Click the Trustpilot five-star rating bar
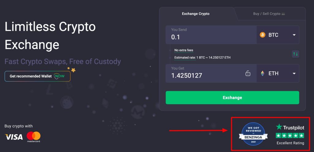Image resolution: width=314 pixels, height=152 pixels. (290, 135)
